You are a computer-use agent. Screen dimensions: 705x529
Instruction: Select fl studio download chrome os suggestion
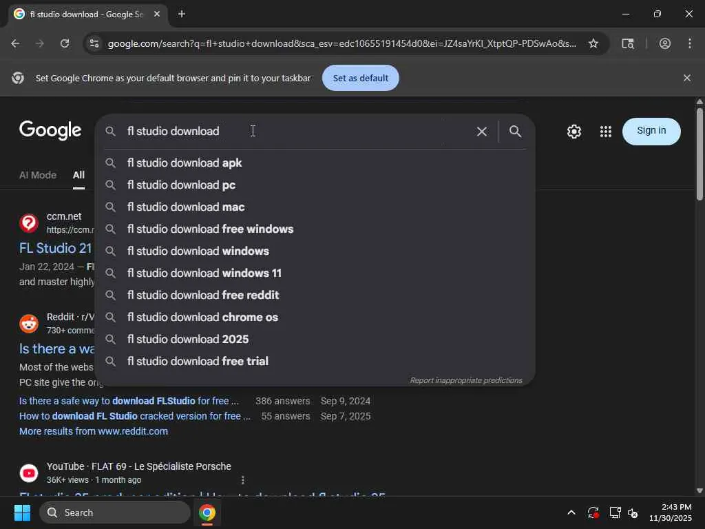click(x=315, y=317)
